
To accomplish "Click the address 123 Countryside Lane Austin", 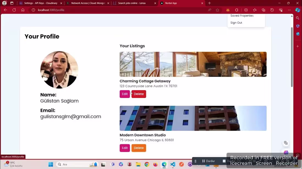I will (x=148, y=86).
